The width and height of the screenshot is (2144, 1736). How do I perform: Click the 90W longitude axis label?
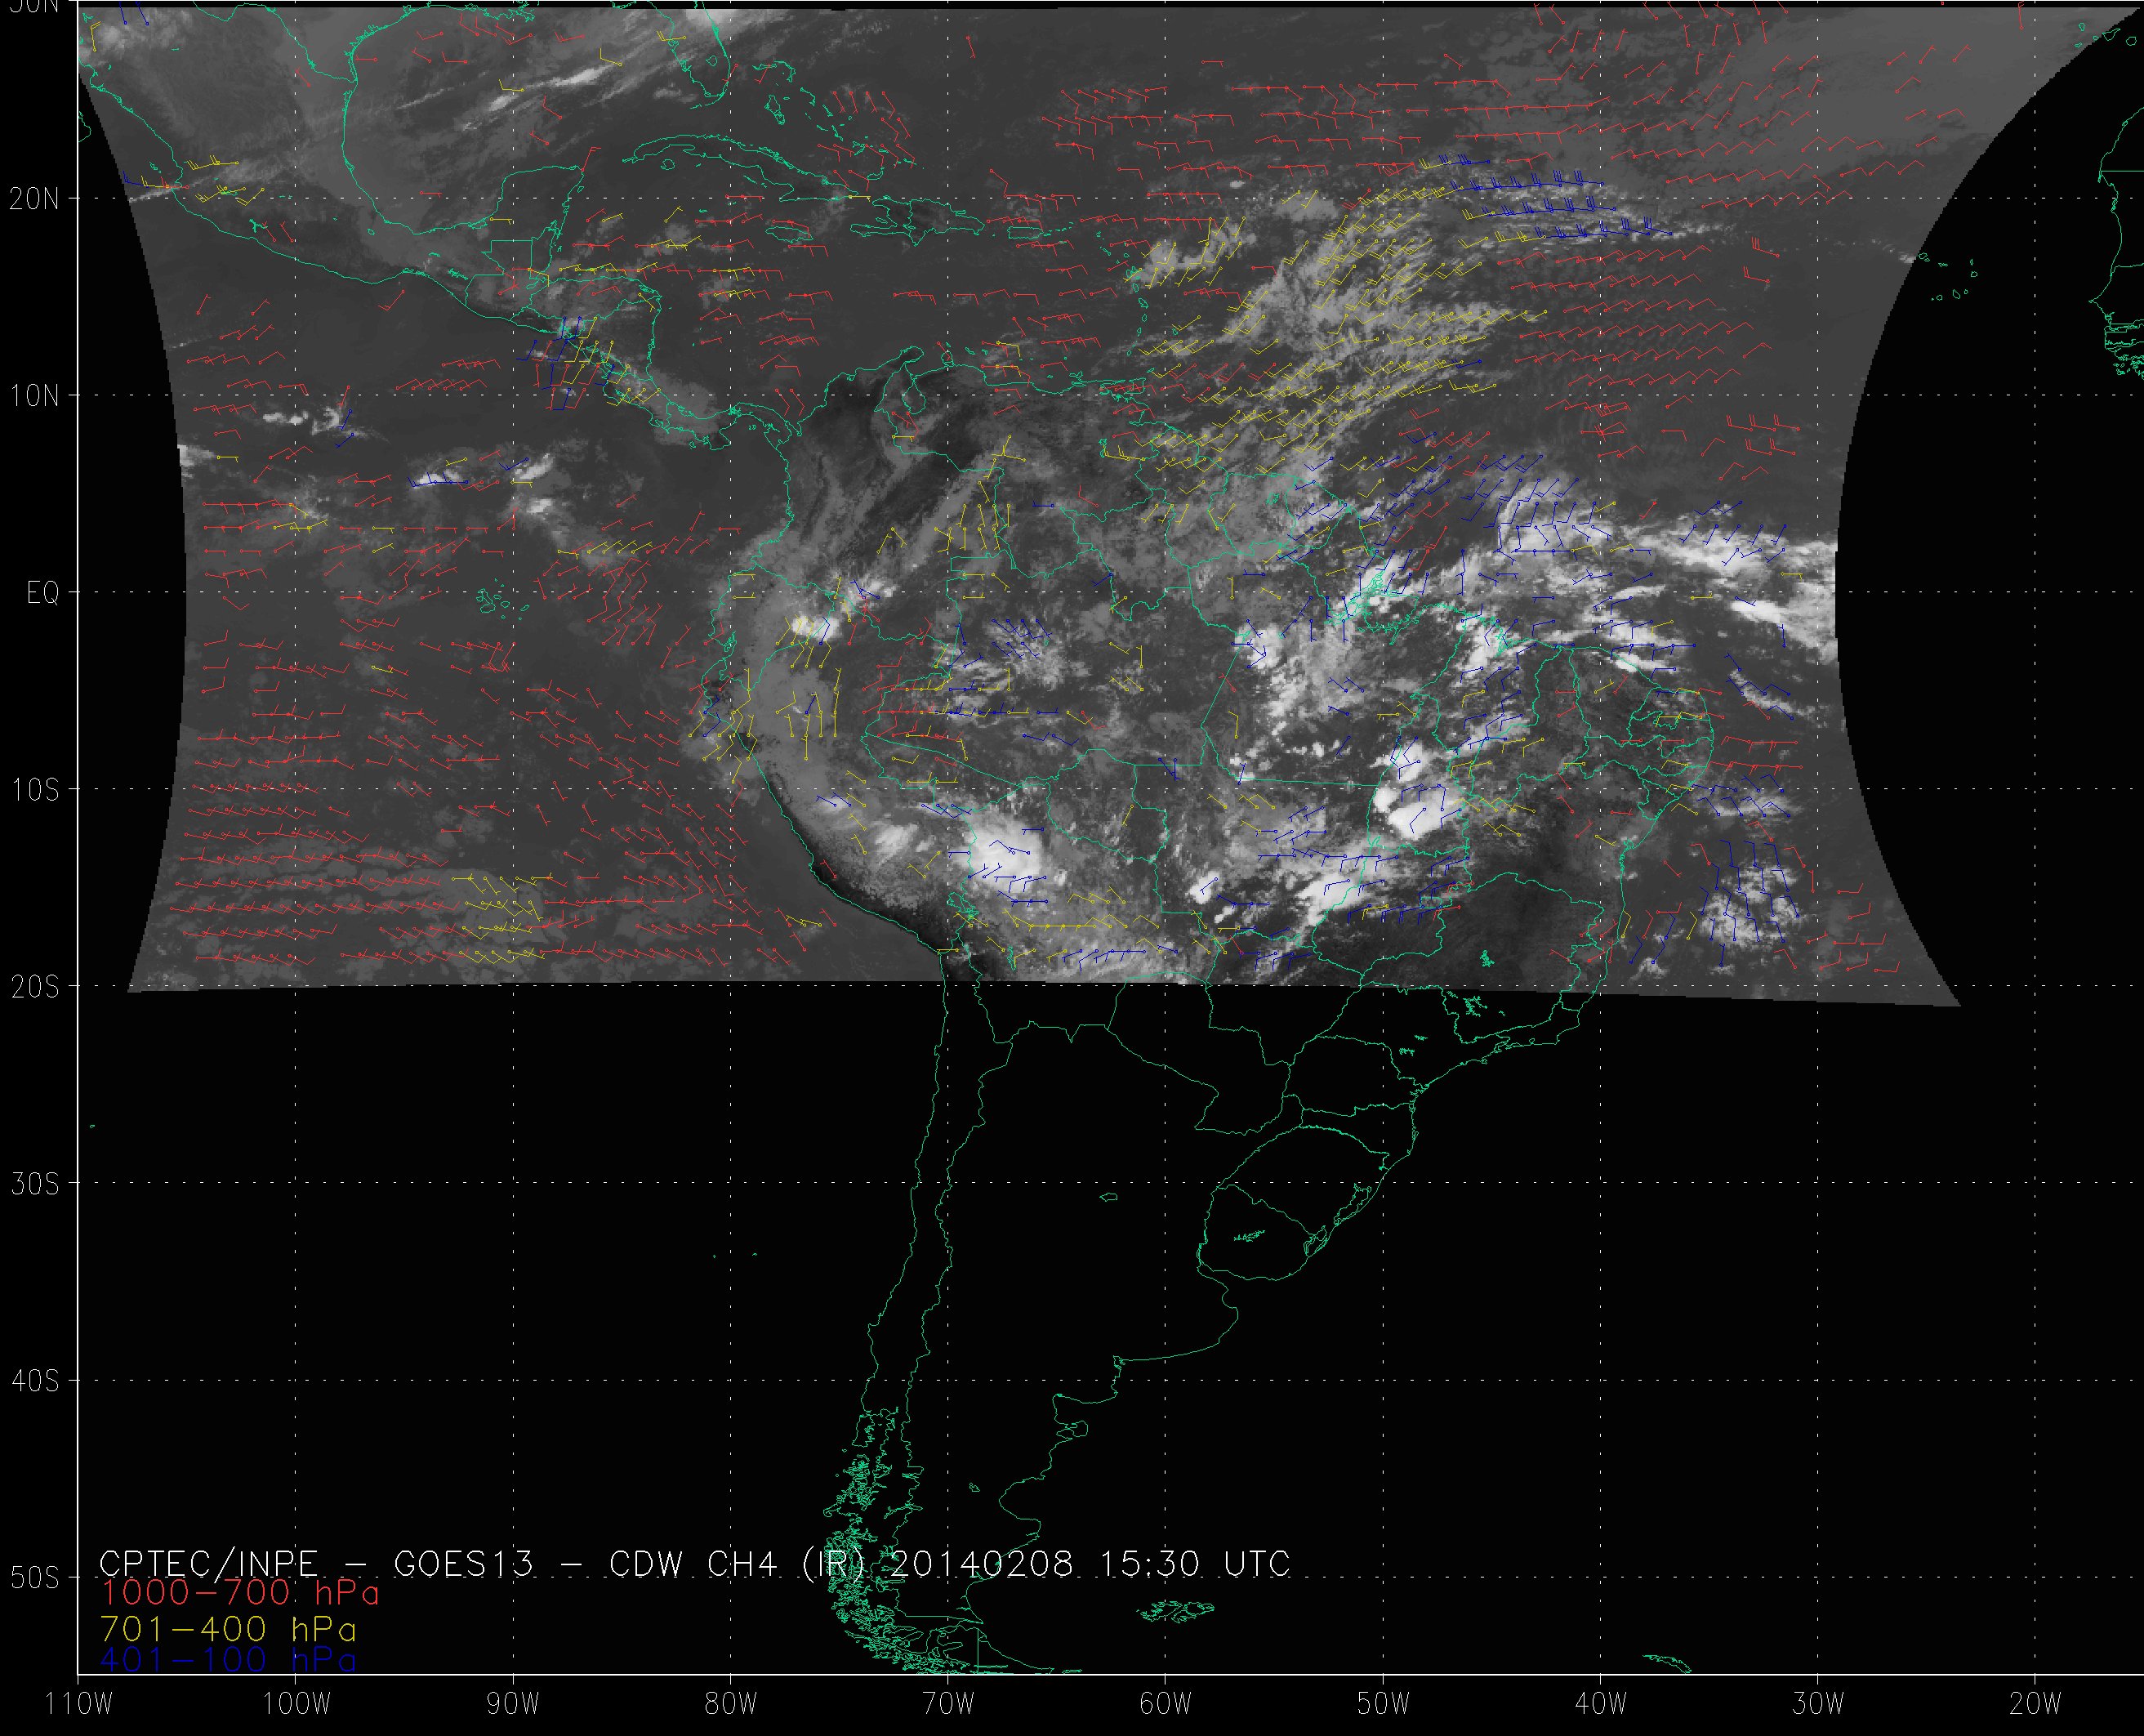pos(513,1704)
